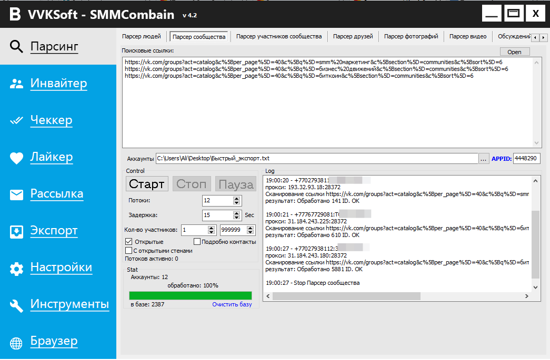
Task: Open the Настройки section
Action: [61, 267]
